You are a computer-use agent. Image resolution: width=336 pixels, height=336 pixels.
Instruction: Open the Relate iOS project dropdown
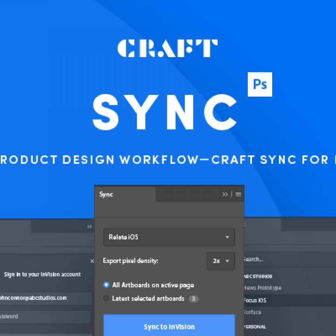point(169,237)
